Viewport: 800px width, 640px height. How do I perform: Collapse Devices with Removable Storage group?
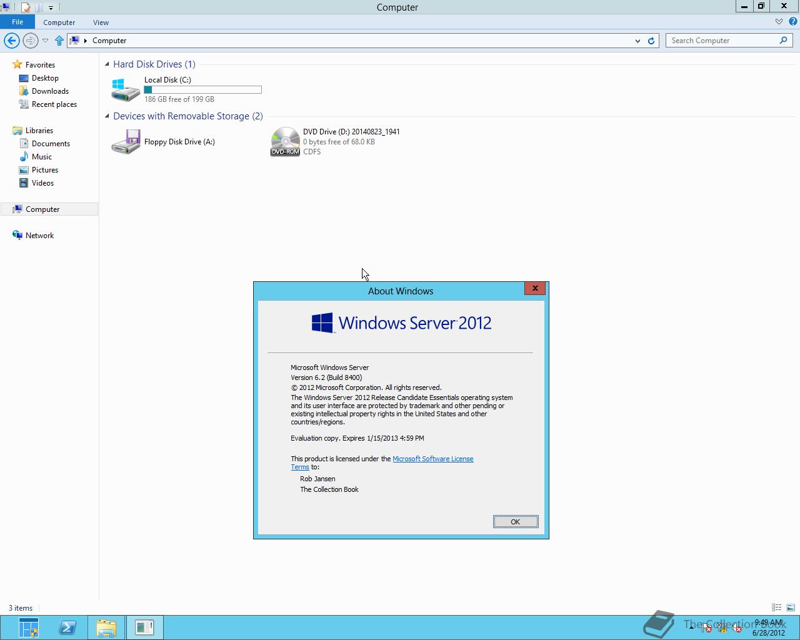(x=107, y=116)
